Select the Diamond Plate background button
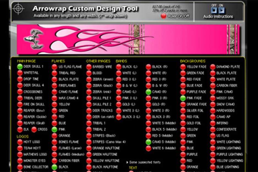Viewport: 258px width, 172px height. point(213,67)
